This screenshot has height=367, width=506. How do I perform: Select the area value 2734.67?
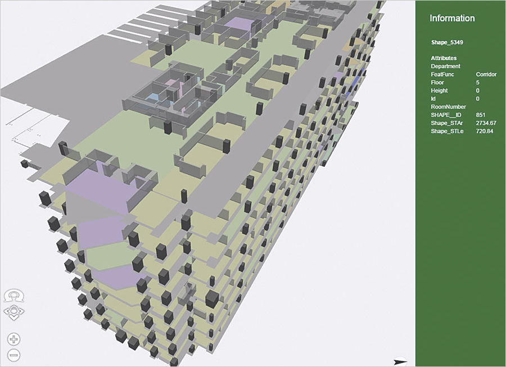pyautogui.click(x=486, y=123)
